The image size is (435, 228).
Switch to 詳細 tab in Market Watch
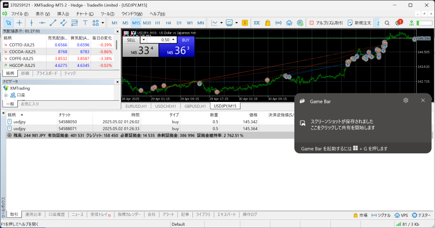click(25, 73)
